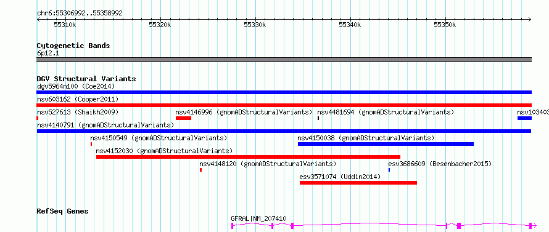549x232 pixels.
Task: Open the nsv4152030 red variant bar
Action: [x=248, y=157]
